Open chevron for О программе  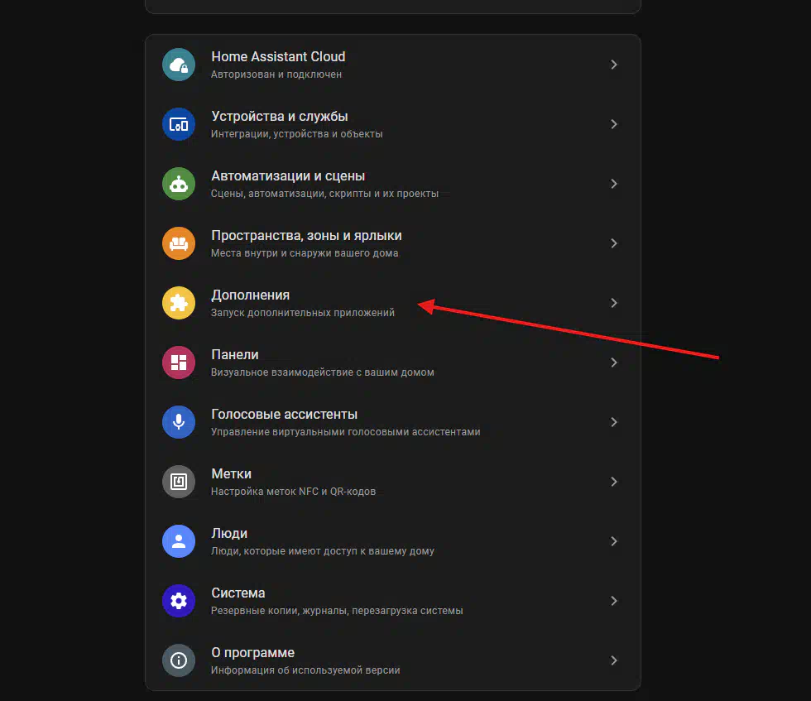click(614, 660)
